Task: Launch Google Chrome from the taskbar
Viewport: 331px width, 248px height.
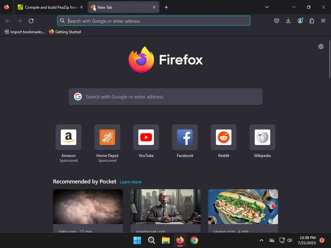Action: pyautogui.click(x=194, y=240)
